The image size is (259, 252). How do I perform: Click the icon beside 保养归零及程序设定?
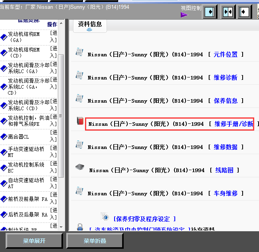click(x=105, y=216)
